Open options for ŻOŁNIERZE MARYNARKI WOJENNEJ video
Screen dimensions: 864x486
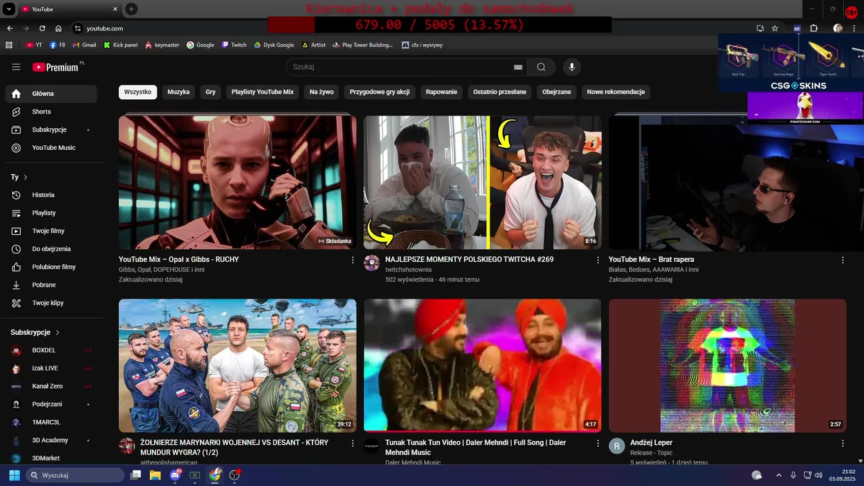[x=352, y=443]
